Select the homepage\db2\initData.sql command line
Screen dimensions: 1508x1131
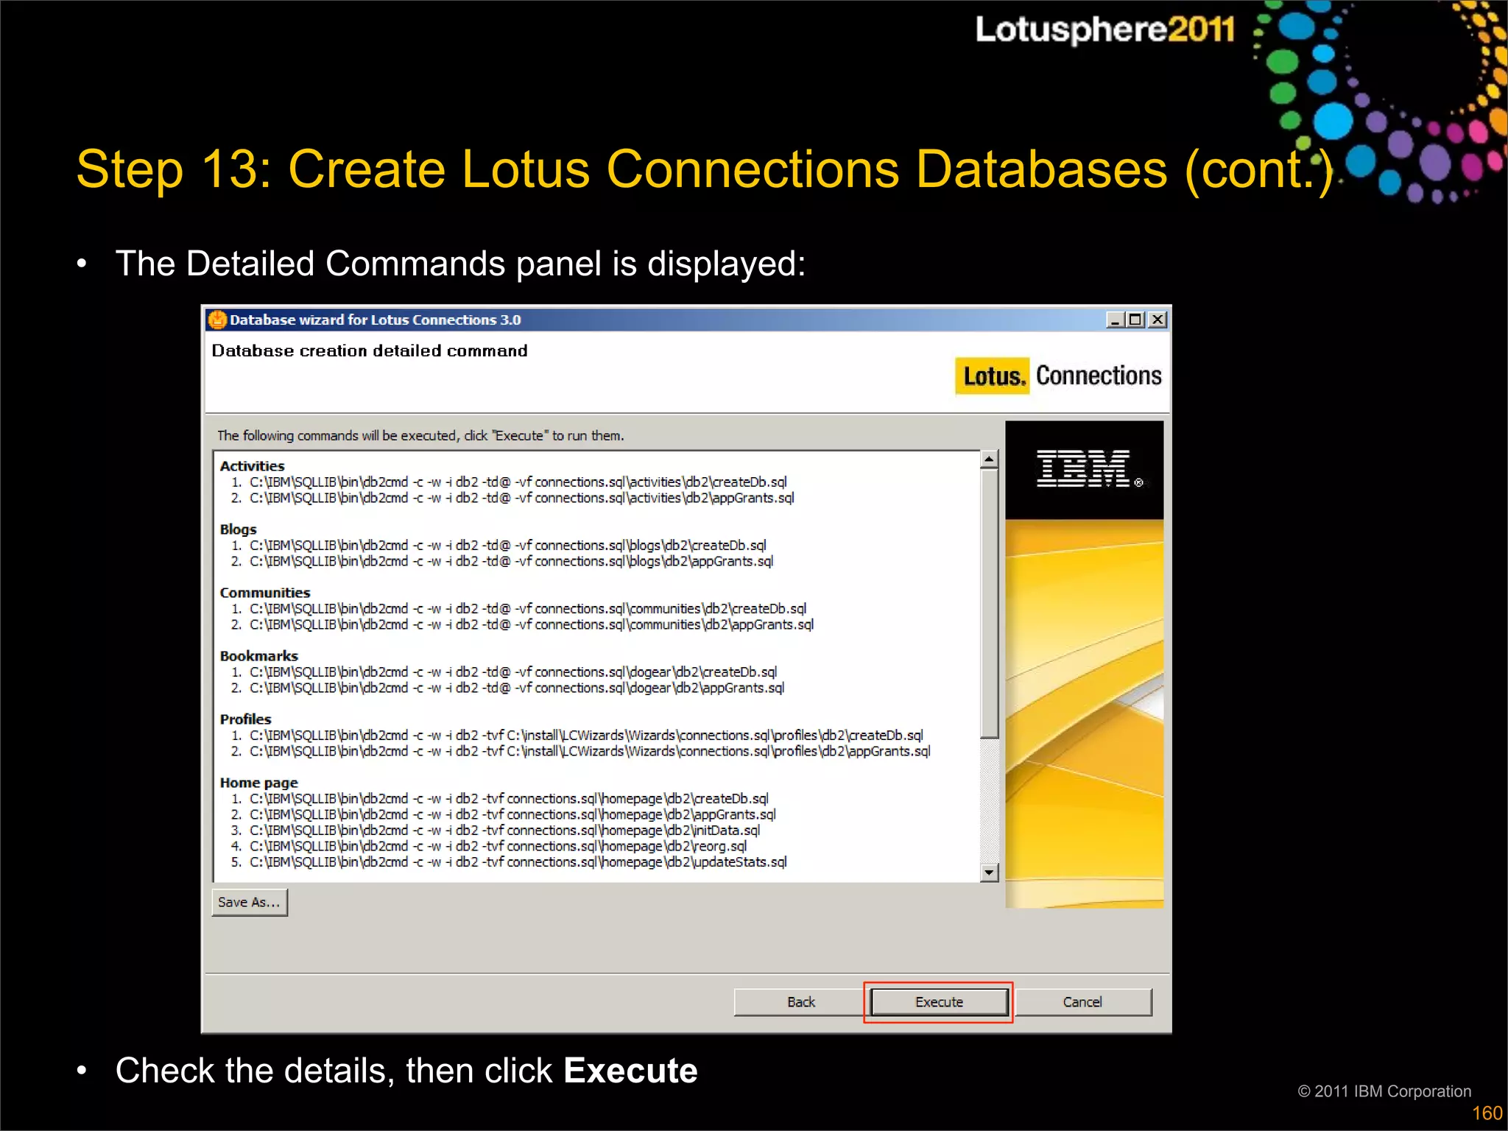[496, 831]
